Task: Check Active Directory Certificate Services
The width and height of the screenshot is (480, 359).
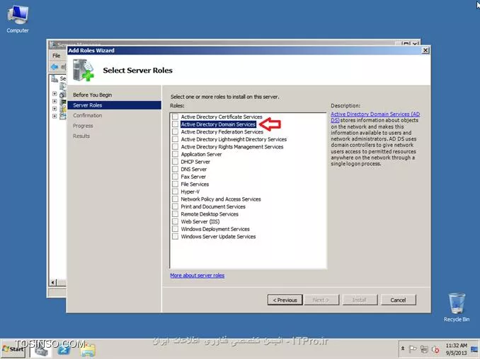Action: click(x=175, y=117)
